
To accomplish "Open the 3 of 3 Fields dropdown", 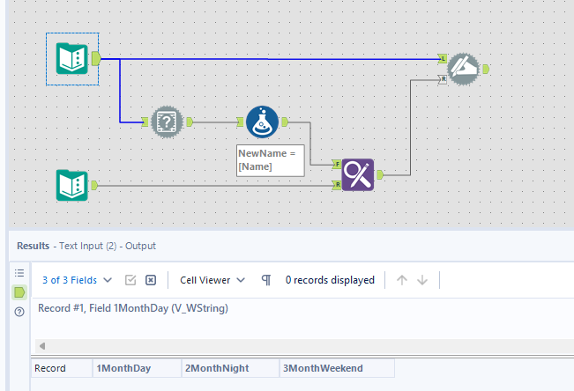I will point(77,280).
